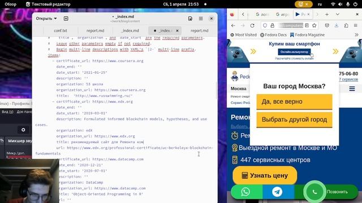Image resolution: width=362 pixels, height=203 pixels.
Task: Open the Открыть dropdown in text editor
Action: pyautogui.click(x=46, y=19)
